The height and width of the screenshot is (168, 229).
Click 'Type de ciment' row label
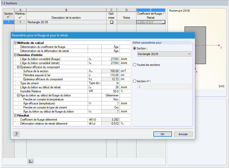29,83
